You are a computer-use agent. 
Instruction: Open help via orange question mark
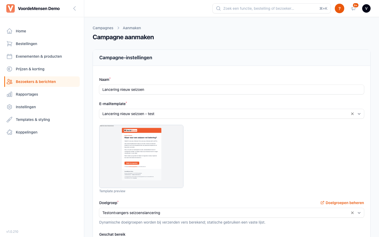340,8
